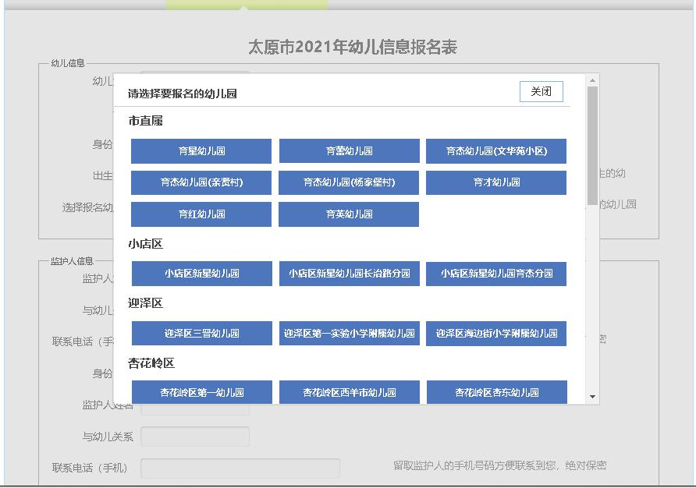
Task: Select 杏花岭区杏东幼儿园
Action: click(x=495, y=392)
